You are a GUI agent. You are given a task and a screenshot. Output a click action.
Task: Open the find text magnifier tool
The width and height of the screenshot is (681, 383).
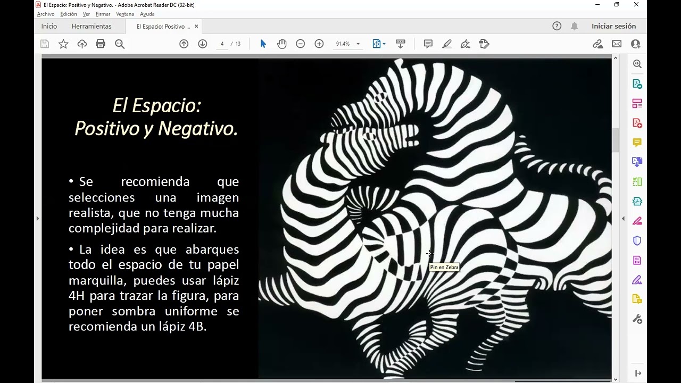tap(120, 44)
